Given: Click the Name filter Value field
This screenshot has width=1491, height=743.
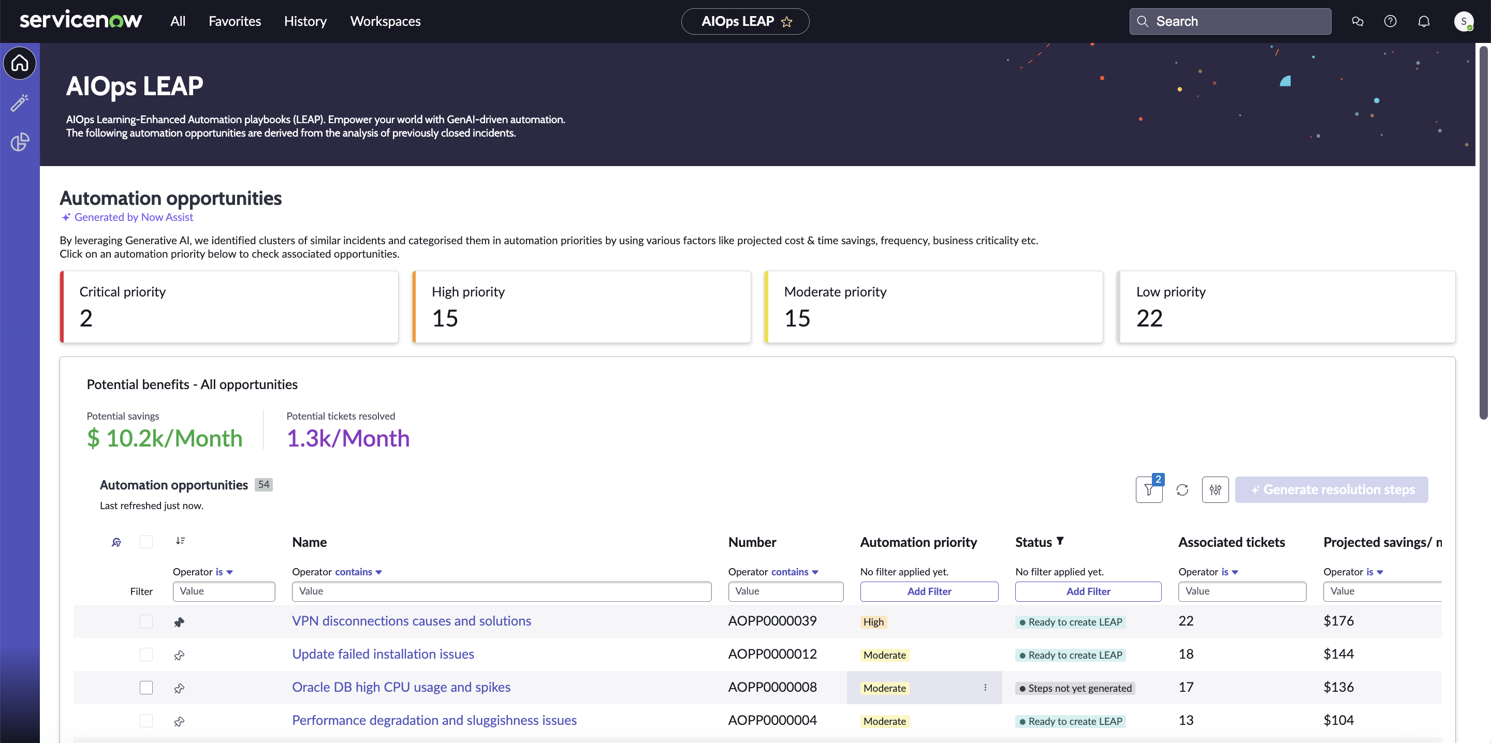Looking at the screenshot, I should 501,591.
